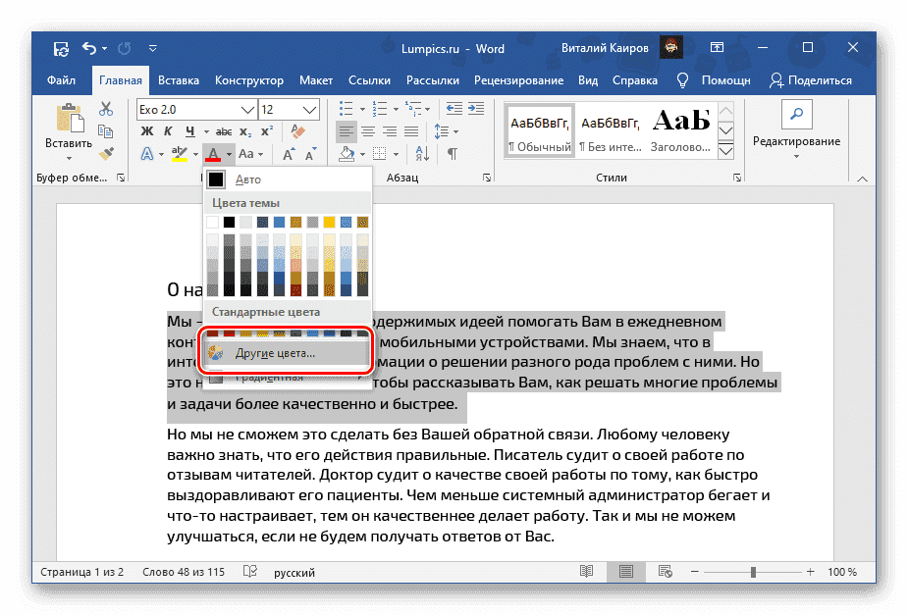Switch to the Вставка ribbon tab
Viewport: 908px width, 615px height.
pyautogui.click(x=178, y=80)
